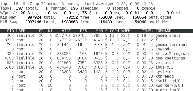
Task: Click the 997924 total memory value
Action: point(34,17)
